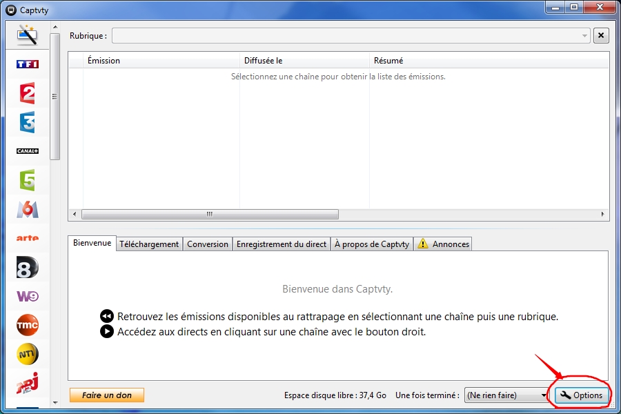This screenshot has width=621, height=414.
Task: Click the channel list scroll-up arrow
Action: tap(55, 27)
